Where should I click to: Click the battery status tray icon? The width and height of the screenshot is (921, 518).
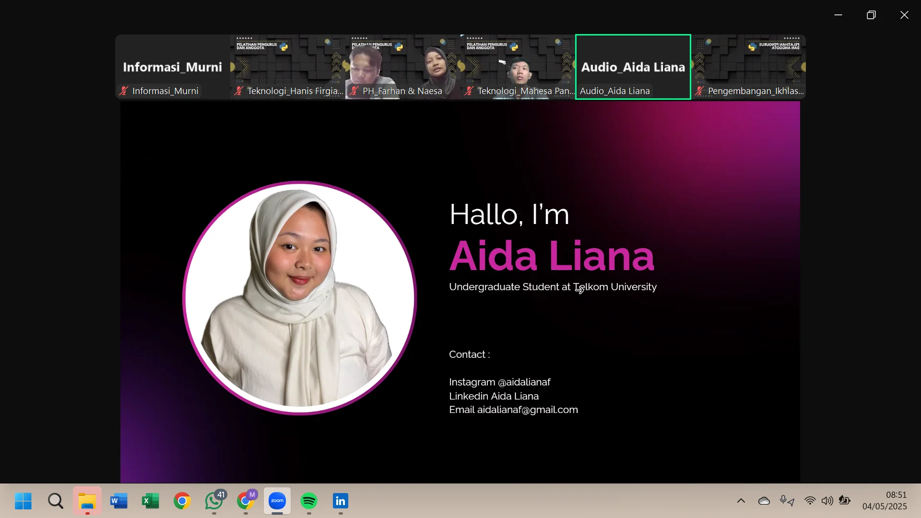point(845,501)
